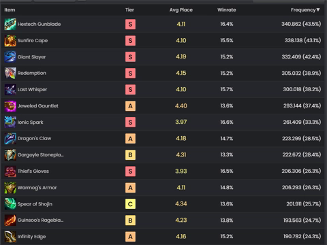Select the Giant Slayer icon

tap(10, 56)
